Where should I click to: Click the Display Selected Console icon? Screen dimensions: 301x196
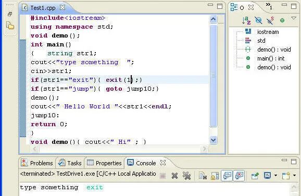pos(267,175)
